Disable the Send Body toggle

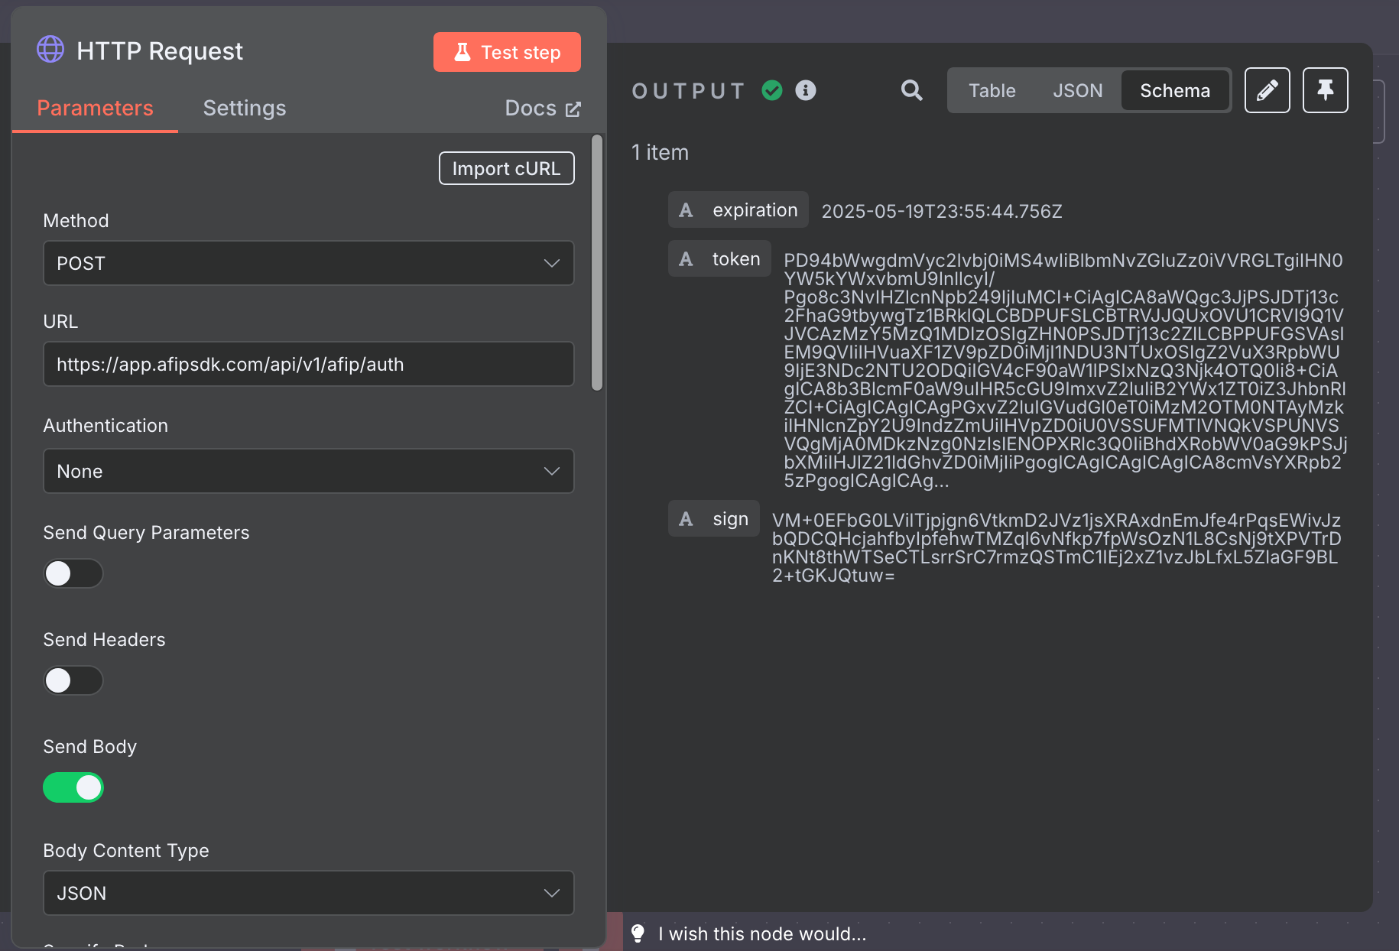click(x=73, y=787)
